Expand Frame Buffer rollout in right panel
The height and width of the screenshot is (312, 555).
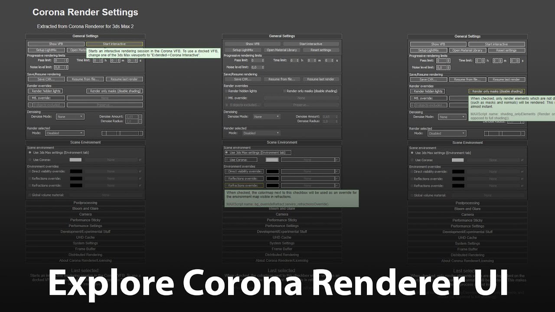pyautogui.click(x=467, y=249)
